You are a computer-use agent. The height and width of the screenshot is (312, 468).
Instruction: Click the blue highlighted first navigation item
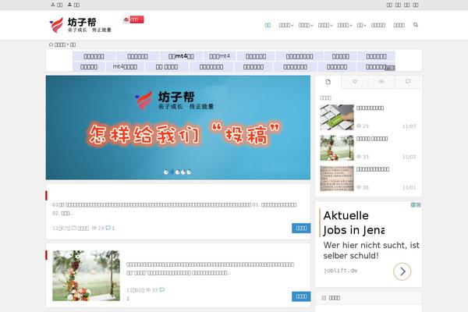click(x=268, y=25)
